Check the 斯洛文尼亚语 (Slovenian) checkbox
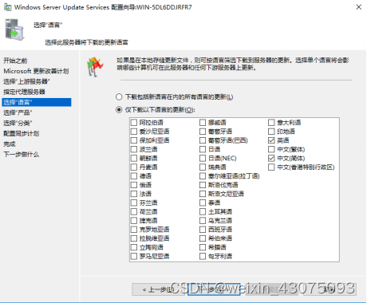 click(203, 194)
